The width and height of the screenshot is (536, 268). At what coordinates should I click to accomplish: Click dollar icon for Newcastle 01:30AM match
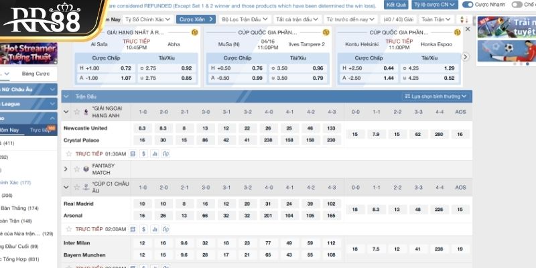tap(144, 154)
